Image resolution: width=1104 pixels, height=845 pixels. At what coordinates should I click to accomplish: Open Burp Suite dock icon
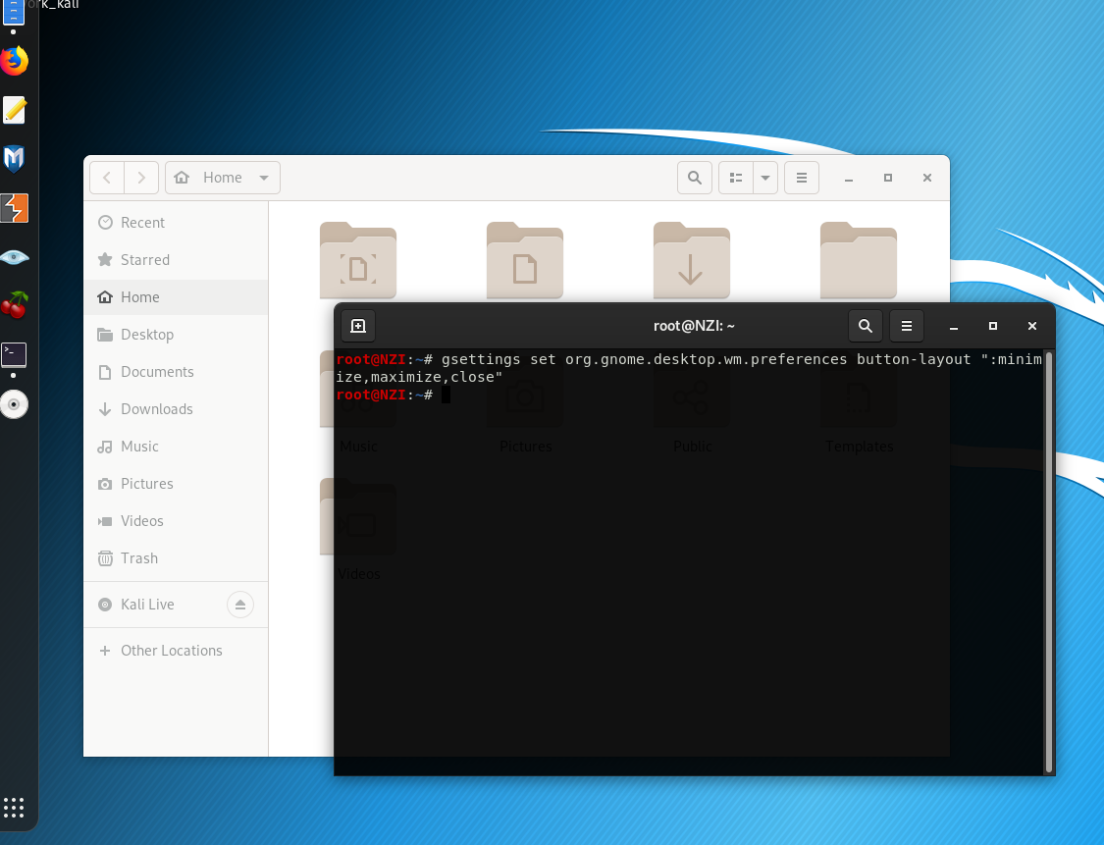[x=14, y=208]
